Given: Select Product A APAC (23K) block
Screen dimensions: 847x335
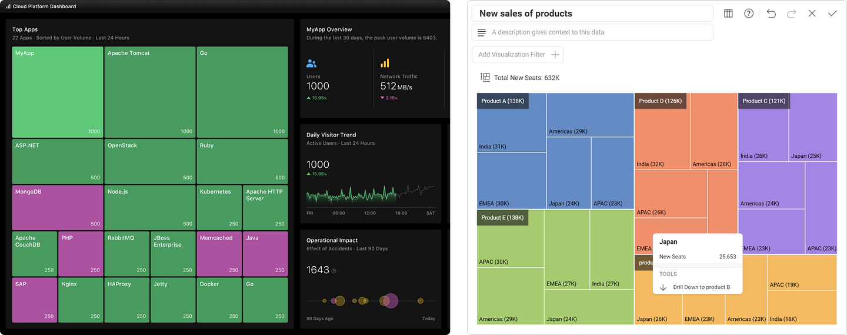Looking at the screenshot, I should 612,173.
